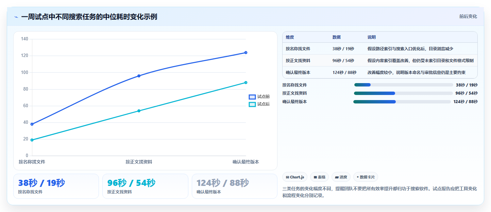Click the 试点后 data point at 88
Image resolution: width=491 pixels, height=212 pixels.
click(x=246, y=83)
